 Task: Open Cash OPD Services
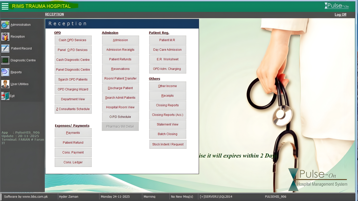pos(73,40)
